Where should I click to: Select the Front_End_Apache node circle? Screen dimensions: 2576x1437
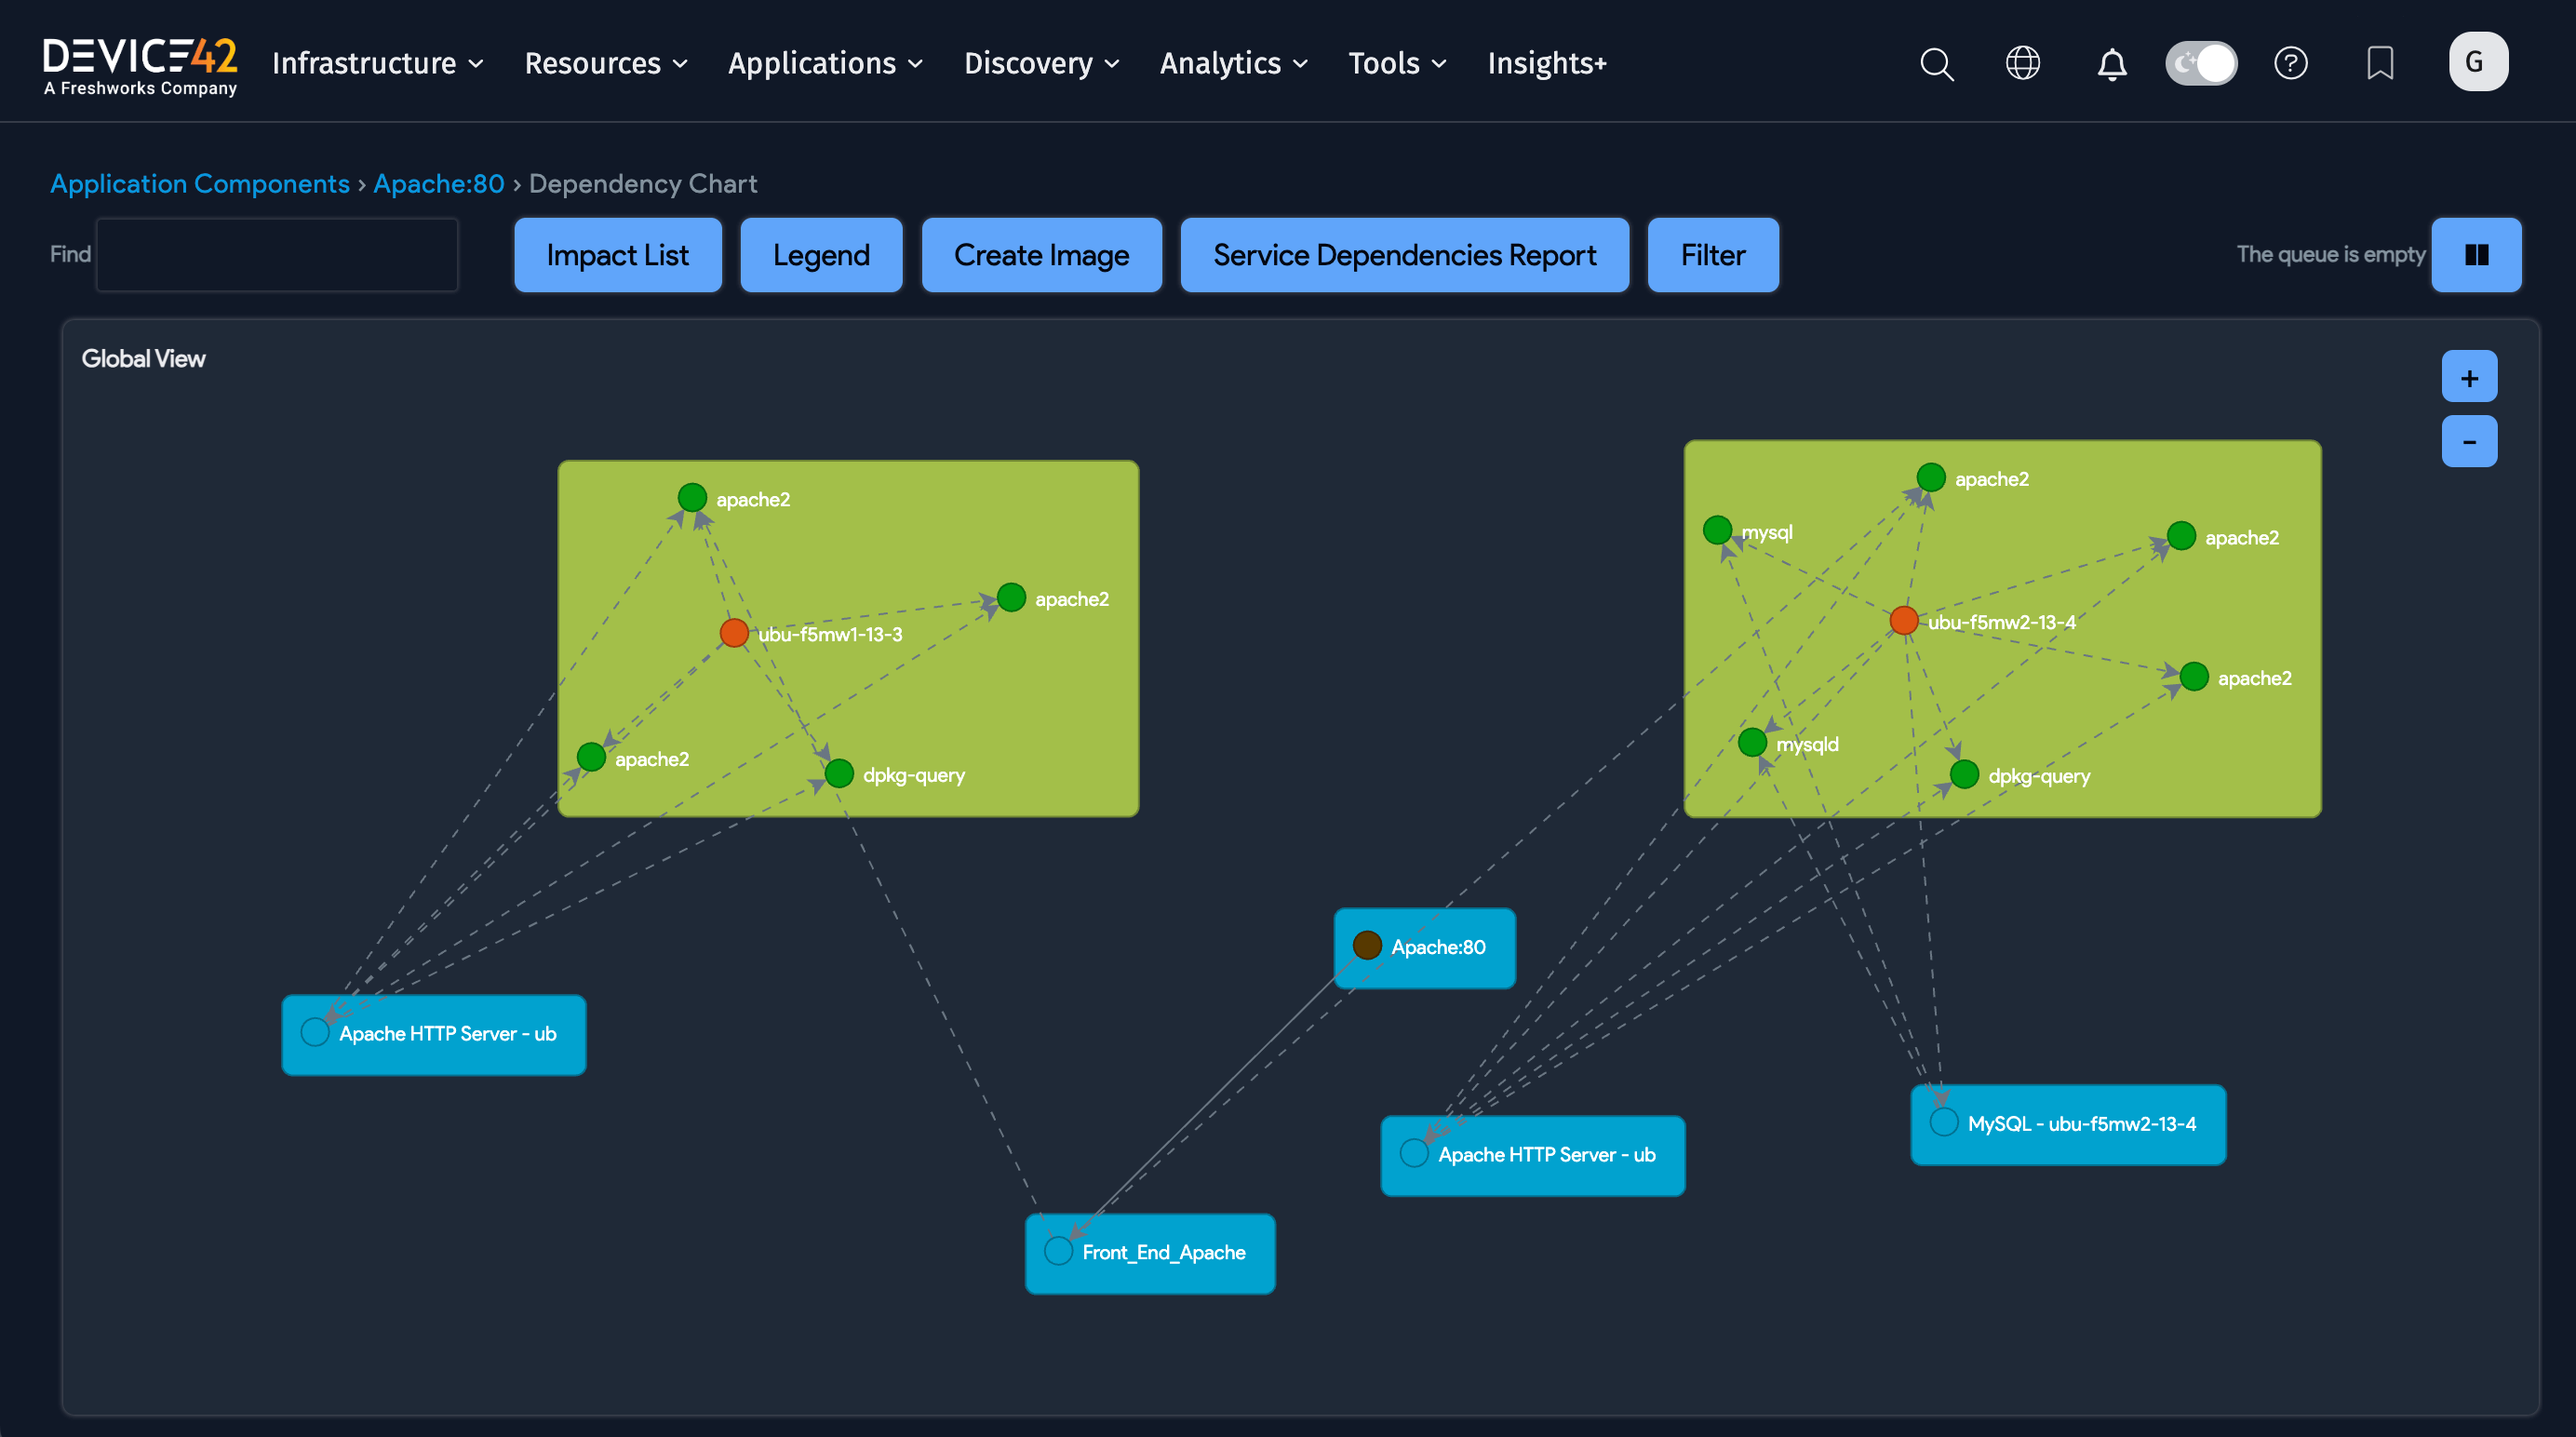[1058, 1250]
